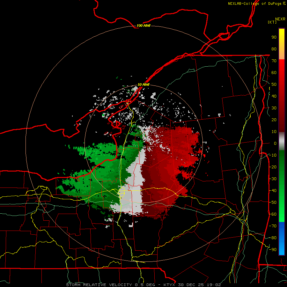Click the 30 value on the velocity scale
The image size is (287, 287).
pos(274,108)
